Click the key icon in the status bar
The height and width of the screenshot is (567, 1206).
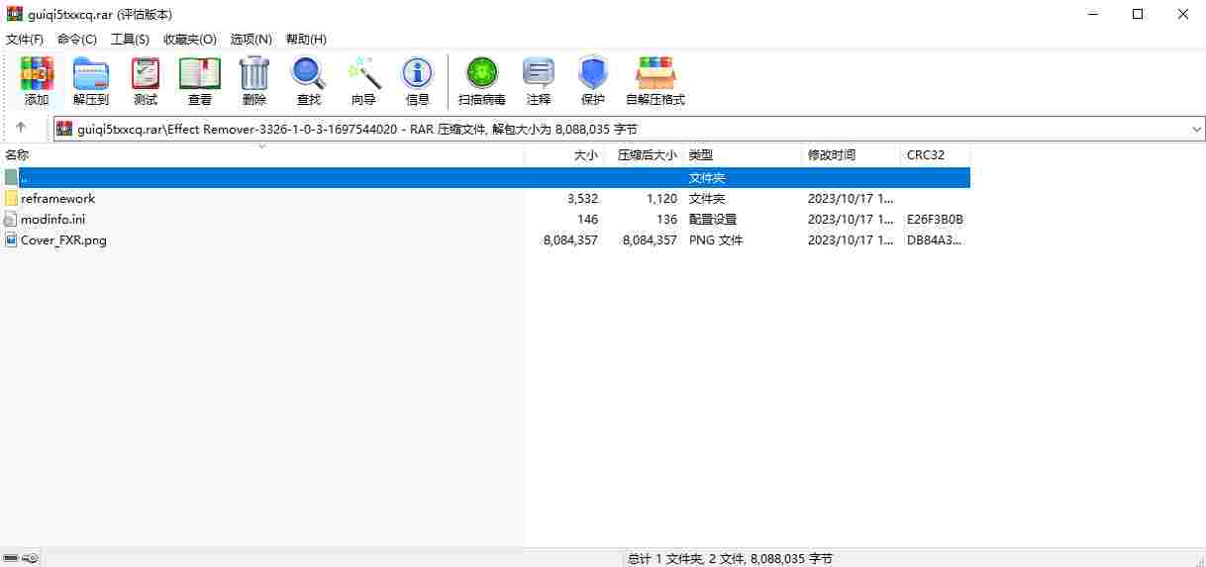pos(30,558)
